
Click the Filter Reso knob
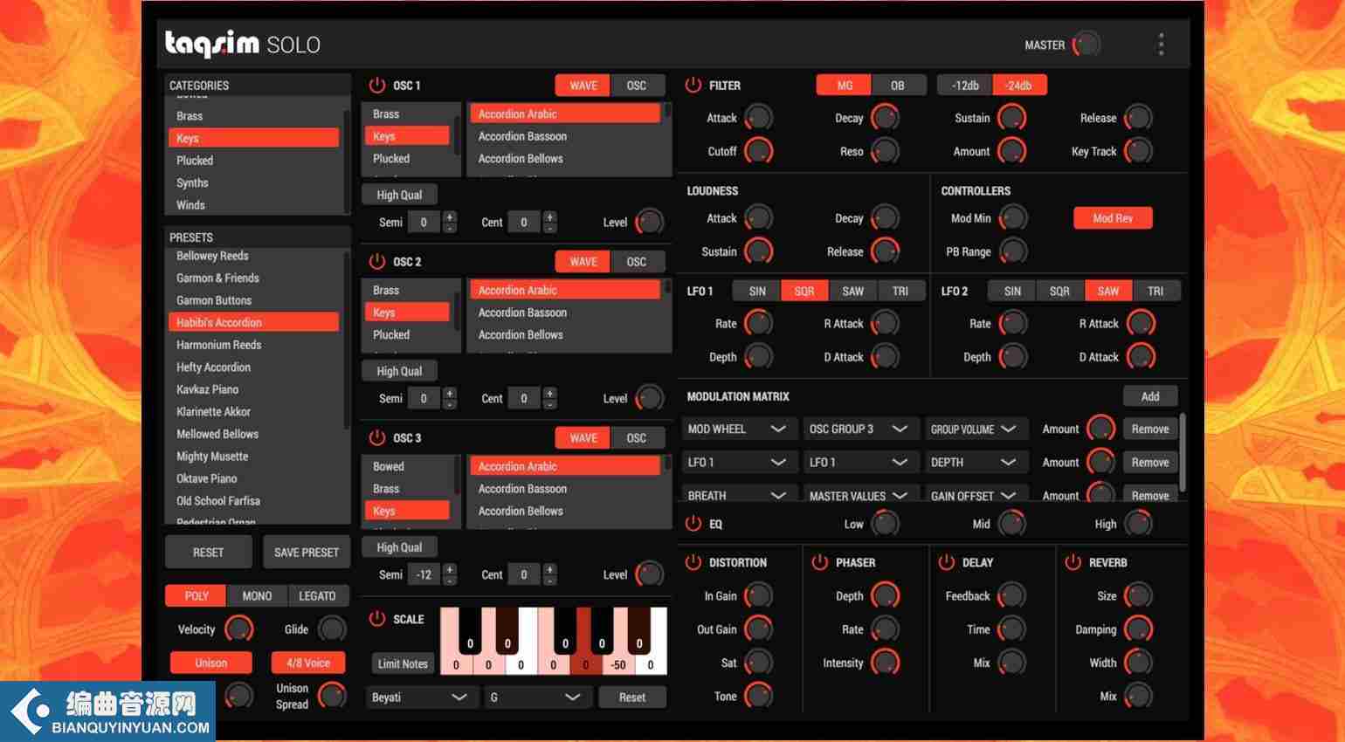pos(885,151)
